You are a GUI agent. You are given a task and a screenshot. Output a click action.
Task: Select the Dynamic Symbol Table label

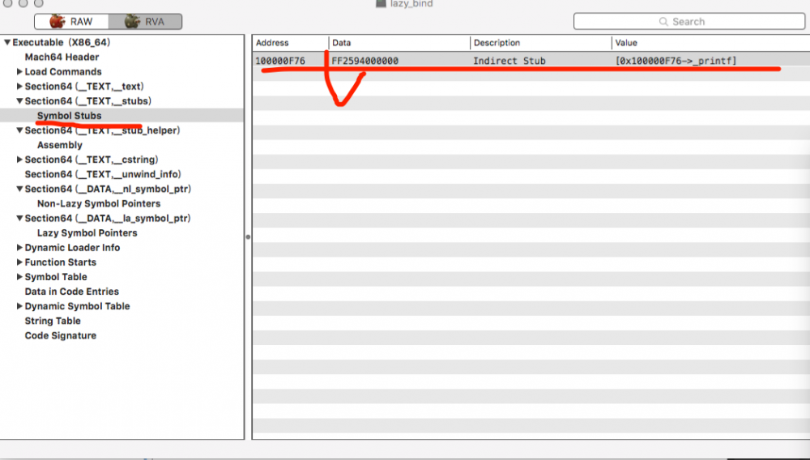coord(78,306)
